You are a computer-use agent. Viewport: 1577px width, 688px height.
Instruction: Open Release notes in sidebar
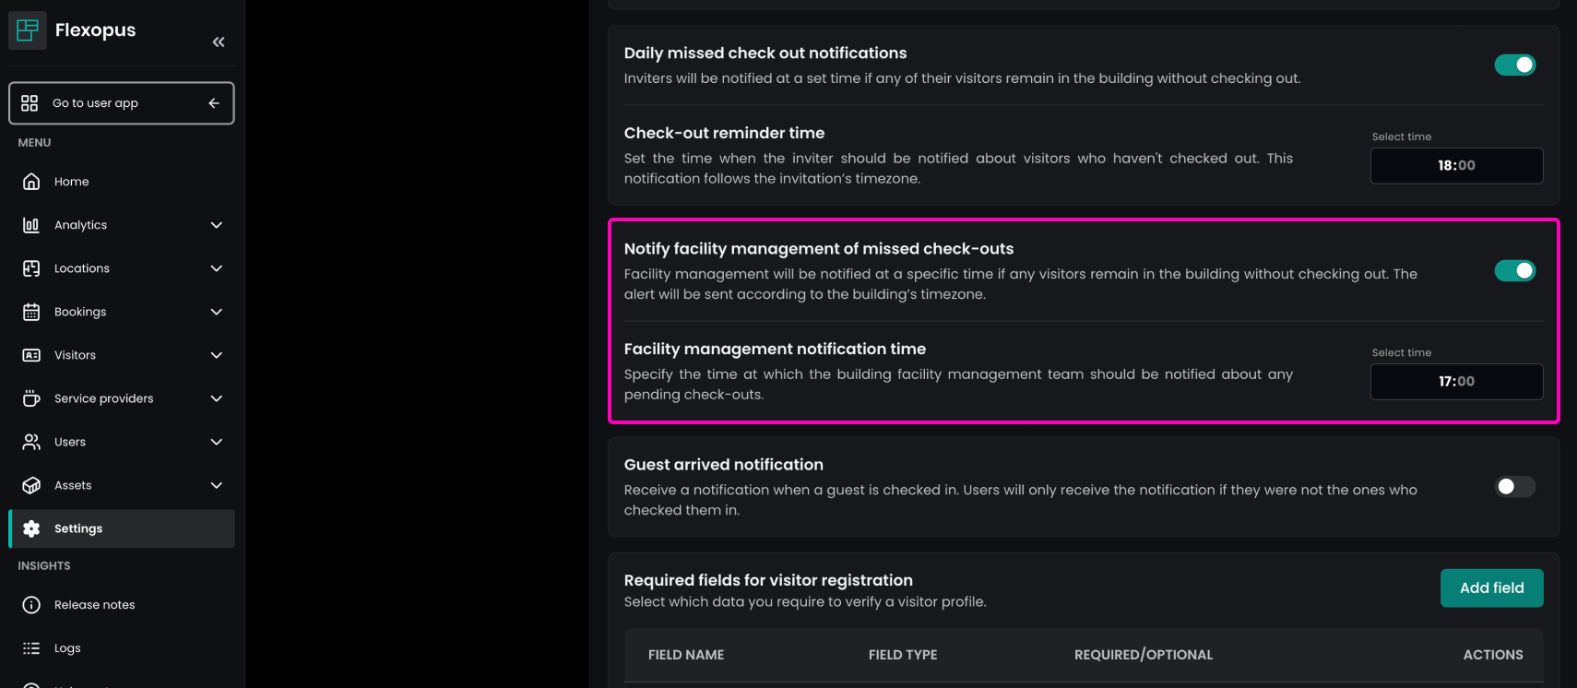pos(94,605)
